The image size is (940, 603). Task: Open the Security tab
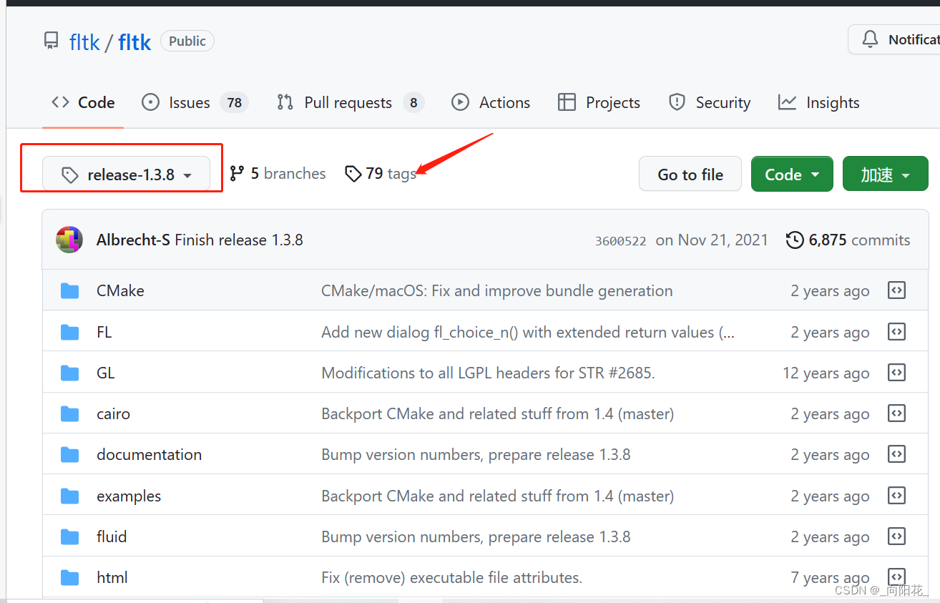point(709,103)
